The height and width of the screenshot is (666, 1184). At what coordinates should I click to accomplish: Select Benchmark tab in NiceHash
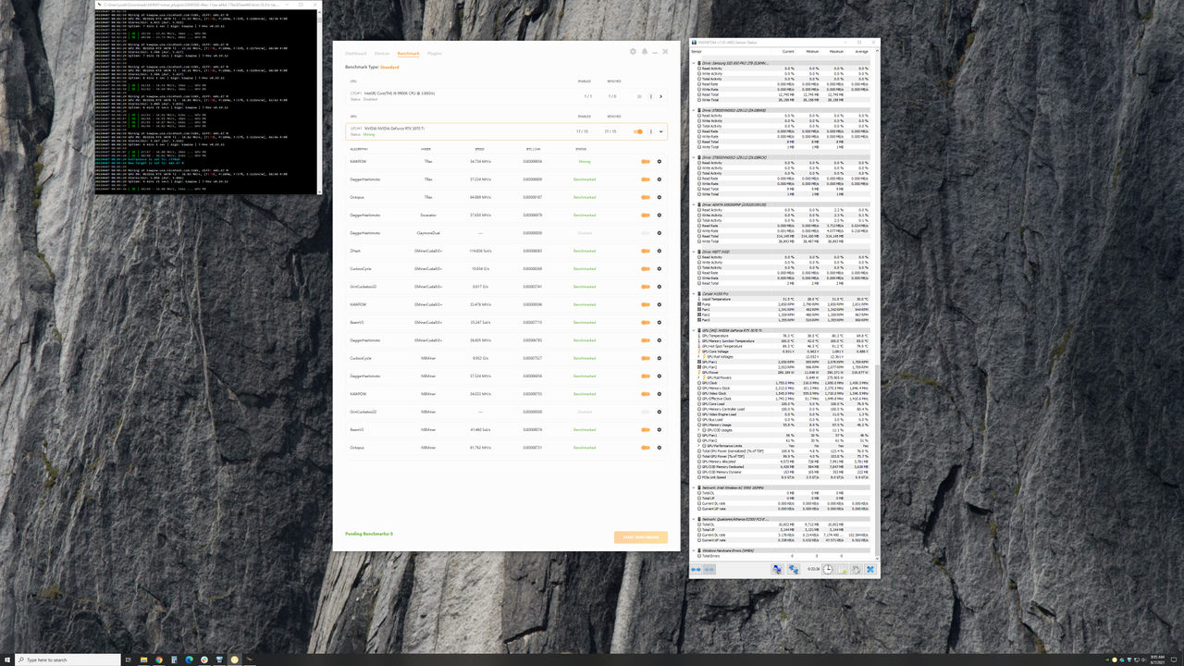408,54
